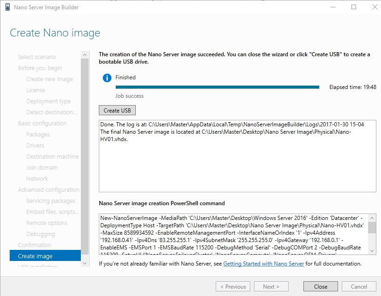Select the Create image step in sidebar
Viewport: 381px width, 296px height.
pos(35,256)
